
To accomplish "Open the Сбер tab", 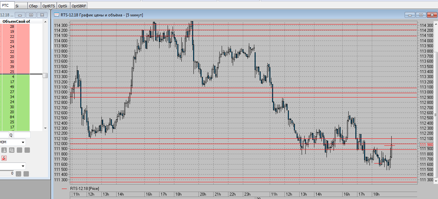I will tap(34, 6).
